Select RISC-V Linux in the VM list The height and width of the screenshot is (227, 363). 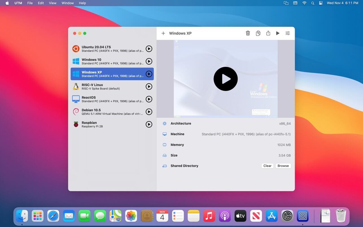(112, 87)
